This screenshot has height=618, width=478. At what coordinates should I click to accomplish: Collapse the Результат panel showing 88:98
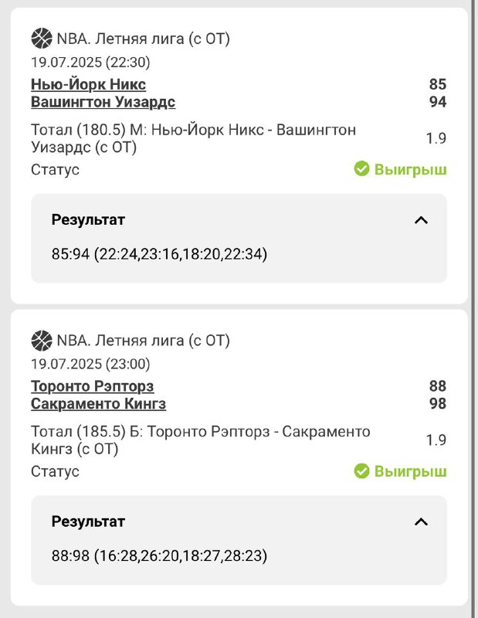click(421, 521)
